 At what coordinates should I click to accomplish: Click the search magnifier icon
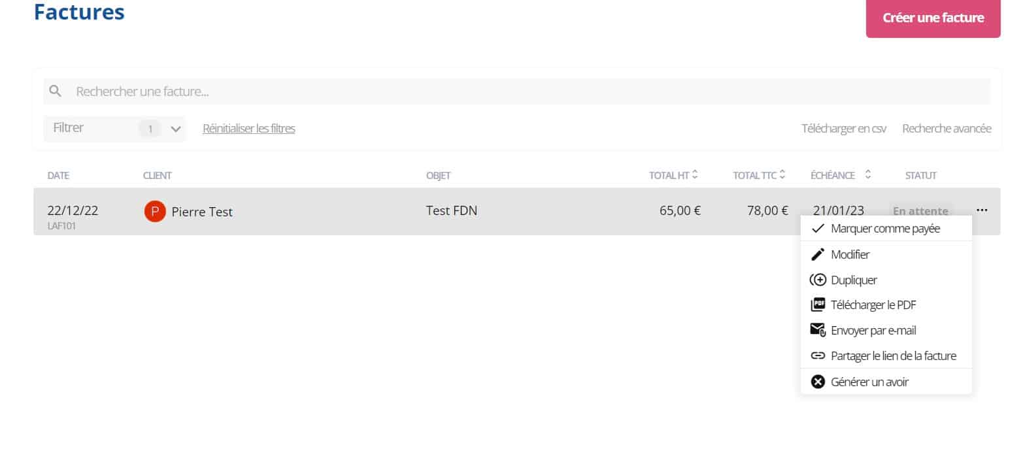[x=56, y=91]
